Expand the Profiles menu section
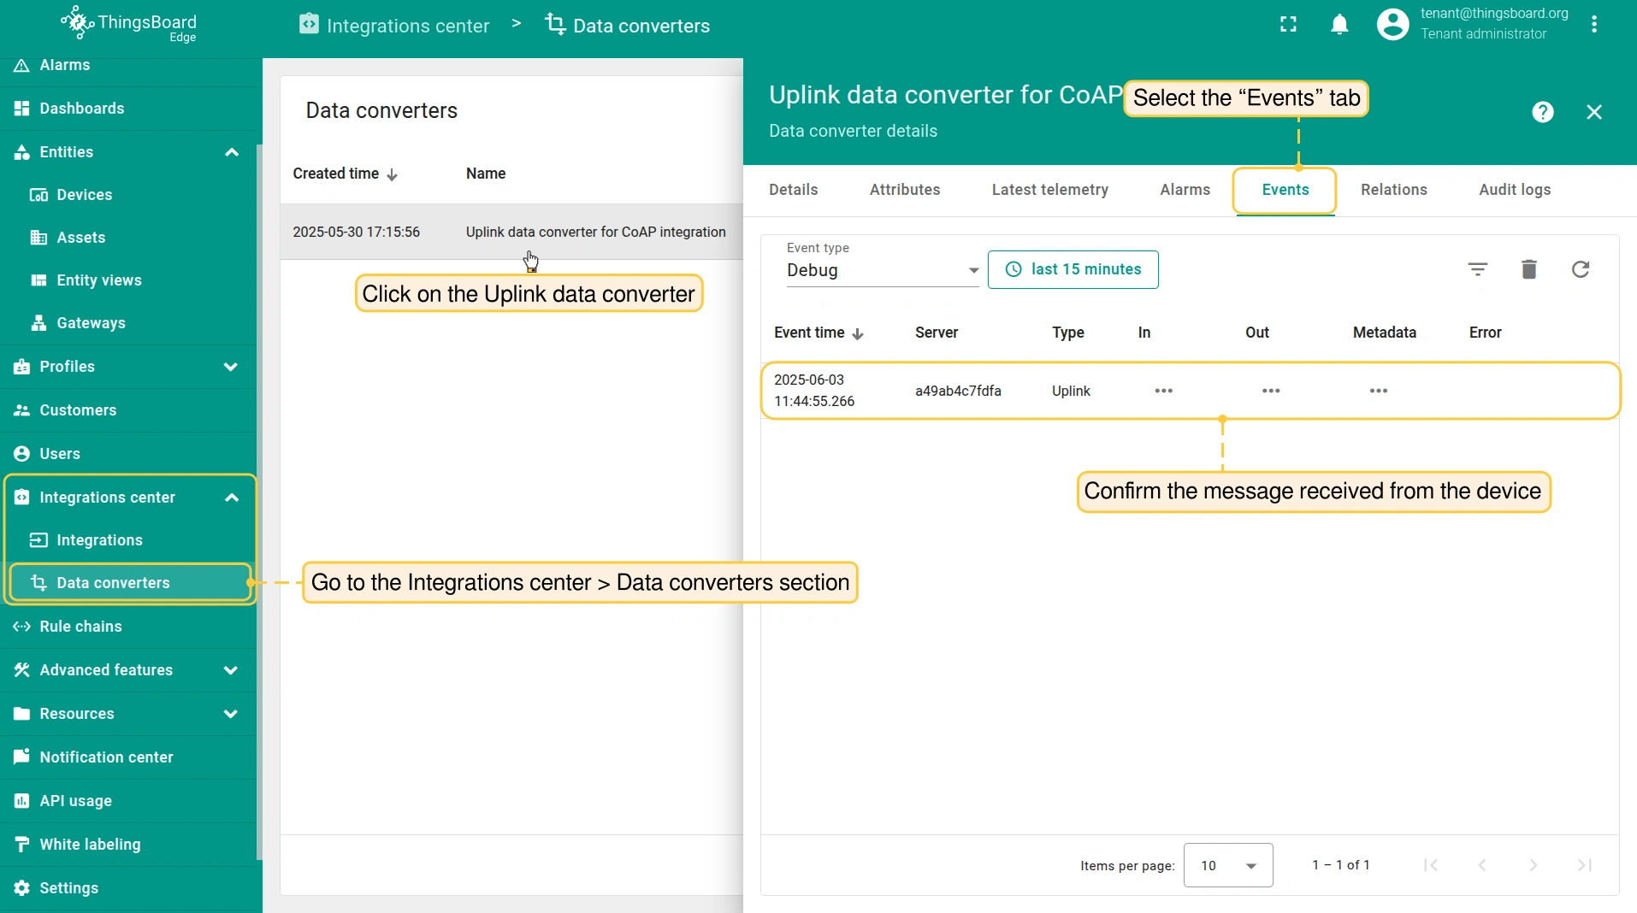Image resolution: width=1637 pixels, height=913 pixels. click(x=231, y=367)
